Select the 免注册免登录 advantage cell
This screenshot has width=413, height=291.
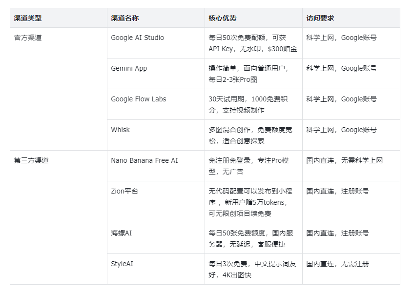254,166
